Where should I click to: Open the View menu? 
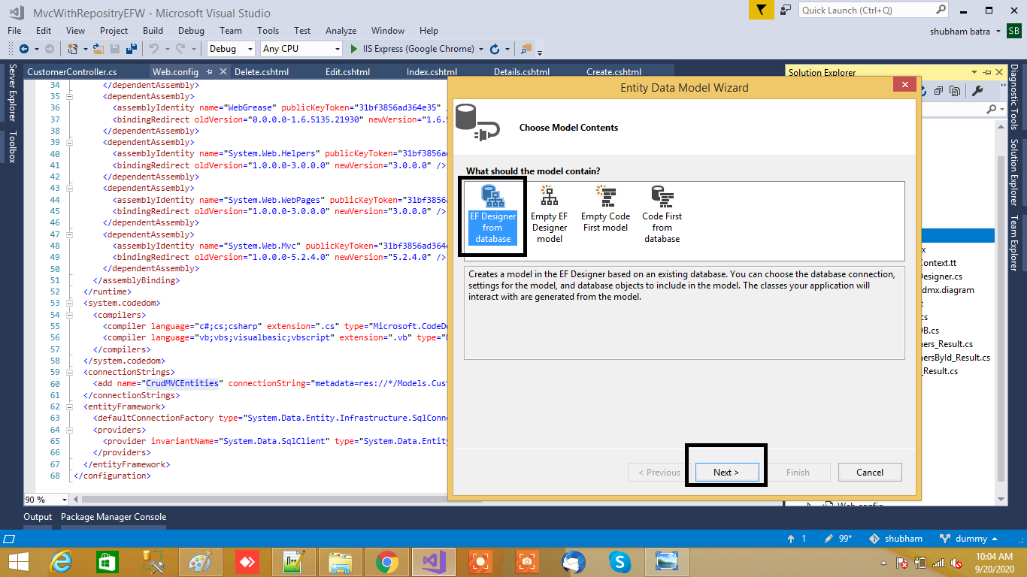pyautogui.click(x=75, y=31)
